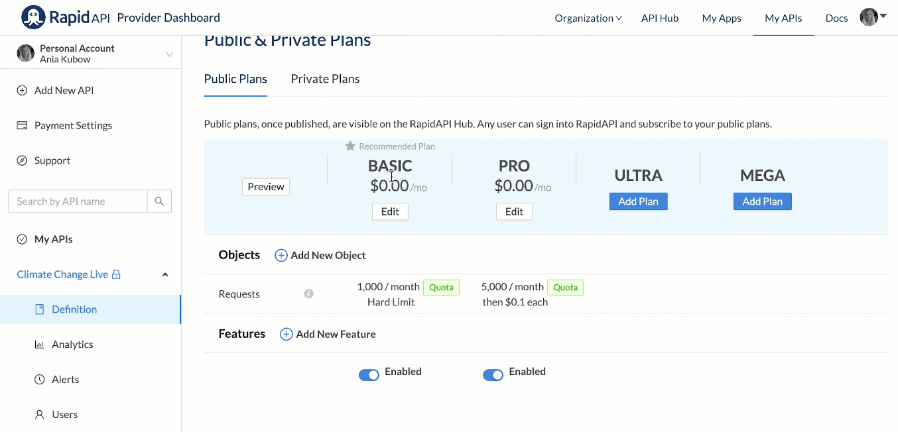
Task: Select My APIs in the top navigation
Action: pyautogui.click(x=783, y=18)
